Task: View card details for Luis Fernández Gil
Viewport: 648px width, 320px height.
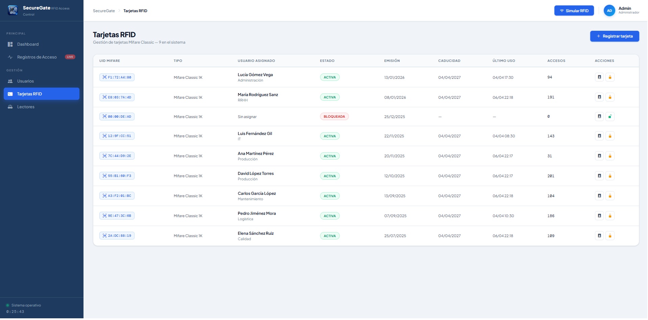Action: pos(600,136)
